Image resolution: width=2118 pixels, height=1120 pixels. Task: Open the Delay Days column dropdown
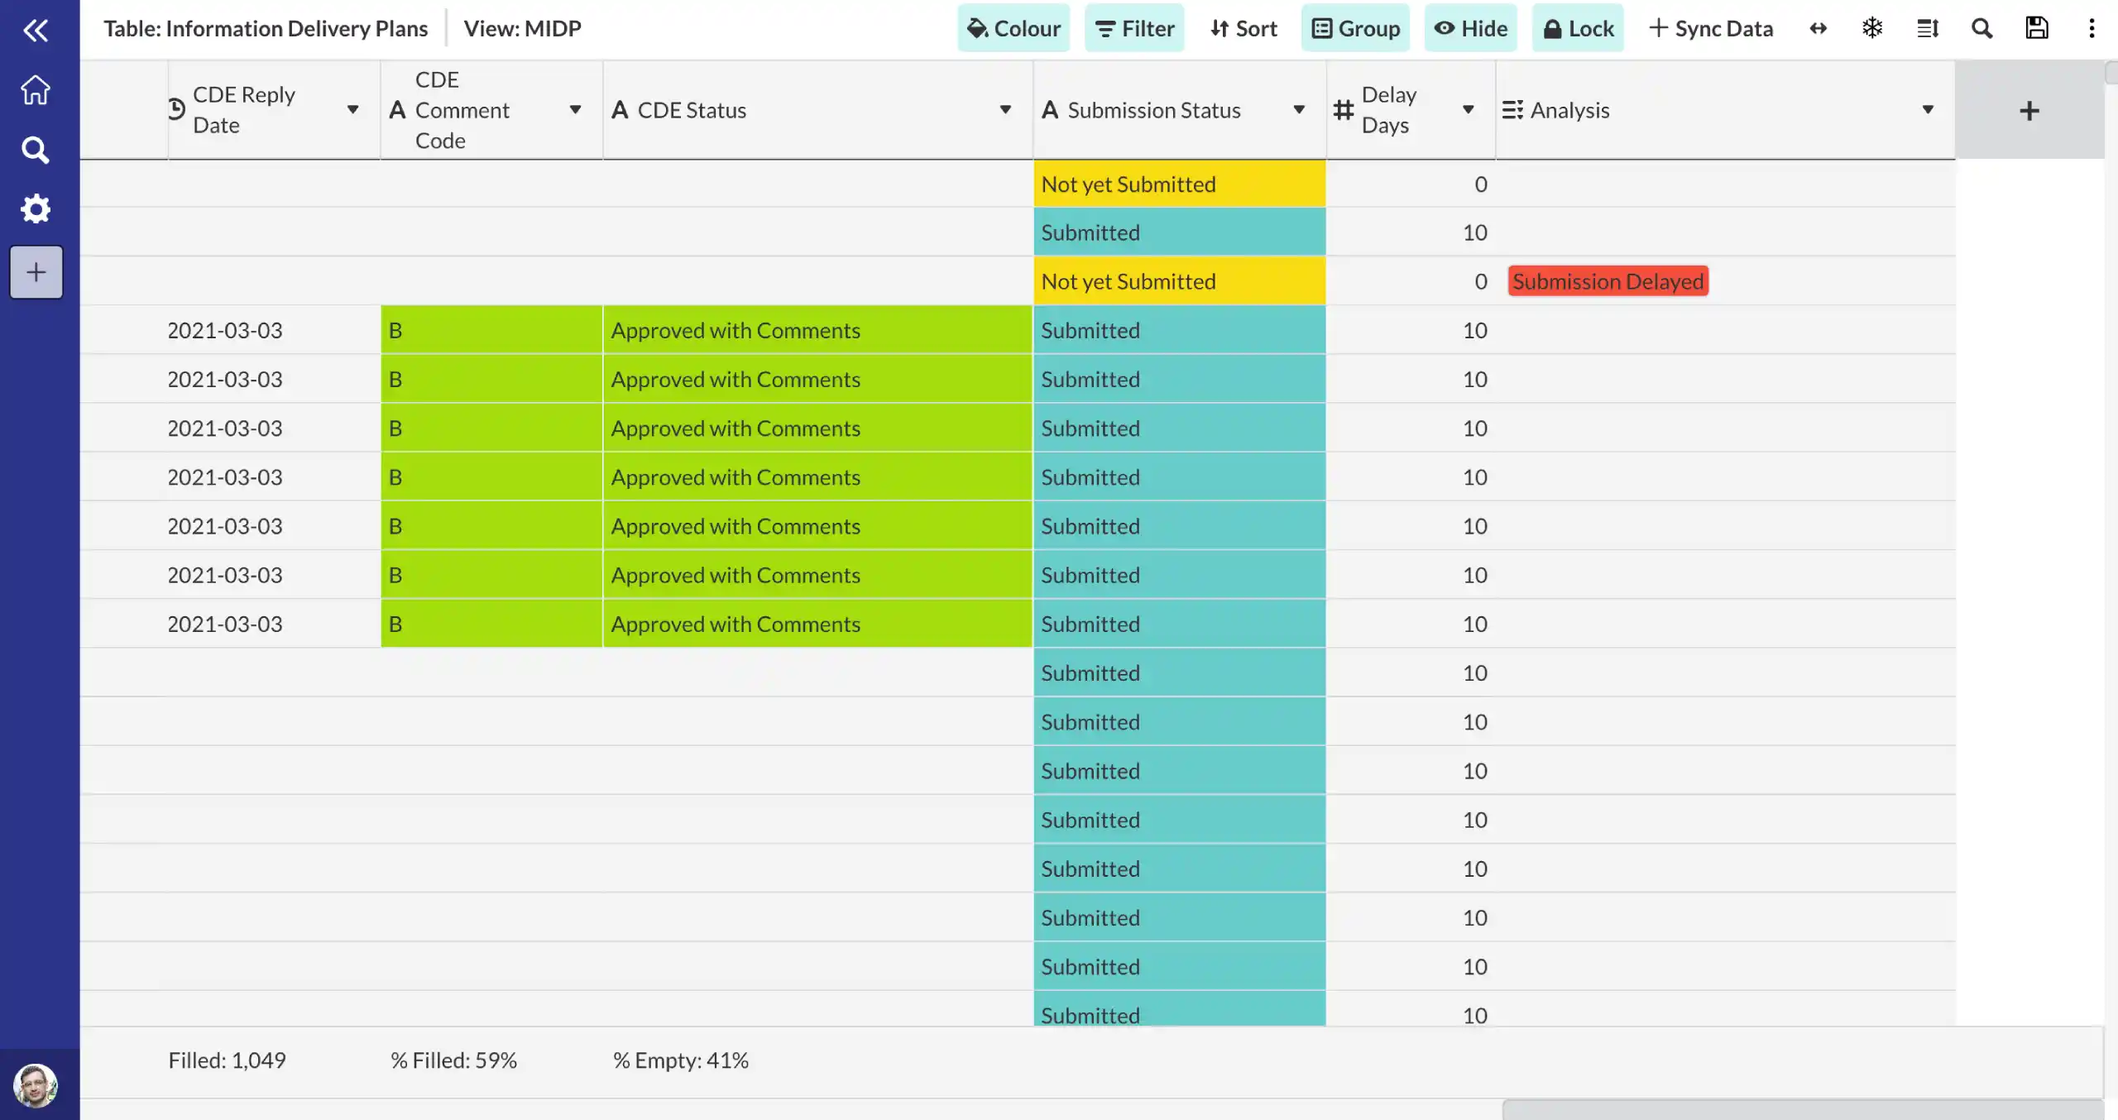click(x=1468, y=109)
